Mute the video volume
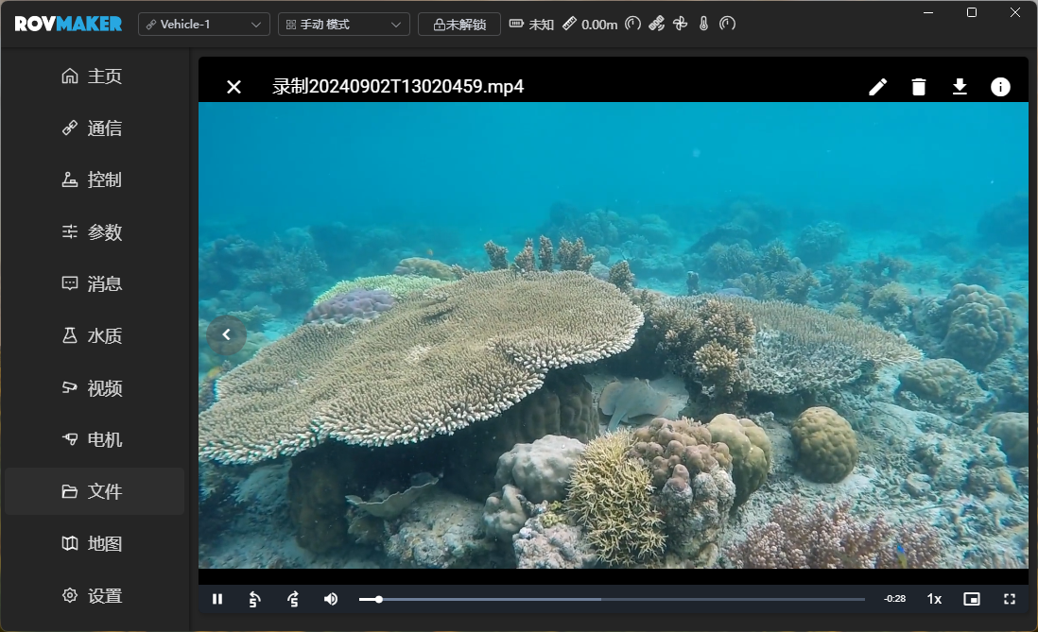The image size is (1038, 632). [x=331, y=599]
